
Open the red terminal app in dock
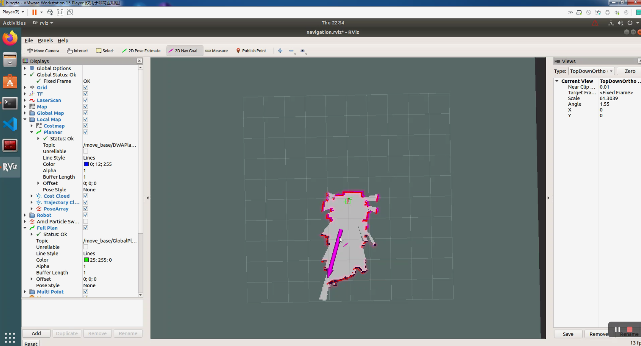10,146
